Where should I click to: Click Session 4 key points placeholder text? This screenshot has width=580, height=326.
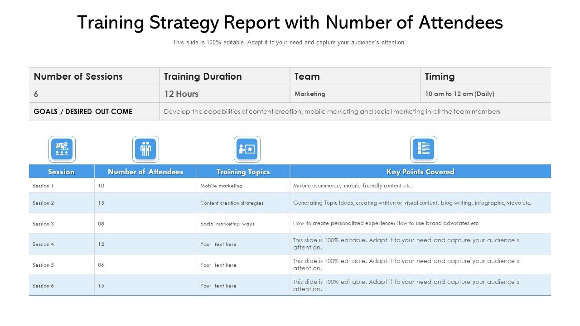coord(406,244)
